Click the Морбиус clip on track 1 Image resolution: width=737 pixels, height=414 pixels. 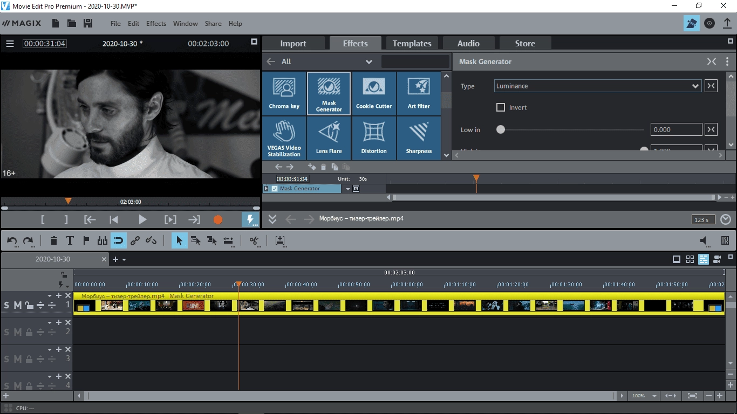[399, 303]
